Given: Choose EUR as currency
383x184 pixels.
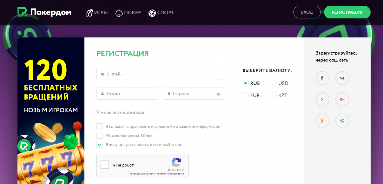Looking at the screenshot, I should [245, 95].
